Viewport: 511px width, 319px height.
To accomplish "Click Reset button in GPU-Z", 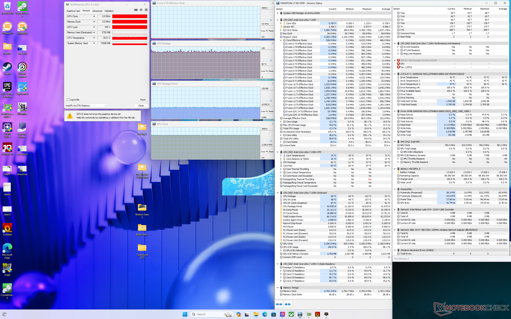I will [143, 100].
